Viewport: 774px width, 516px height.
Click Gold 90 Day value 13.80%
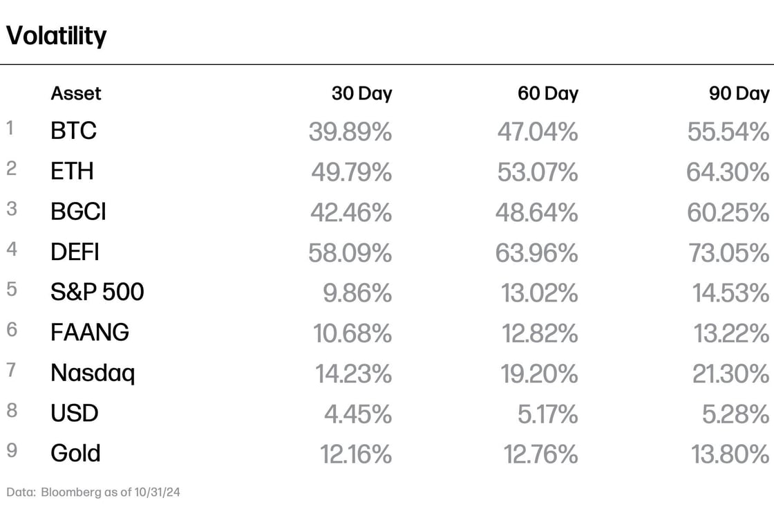pos(730,454)
